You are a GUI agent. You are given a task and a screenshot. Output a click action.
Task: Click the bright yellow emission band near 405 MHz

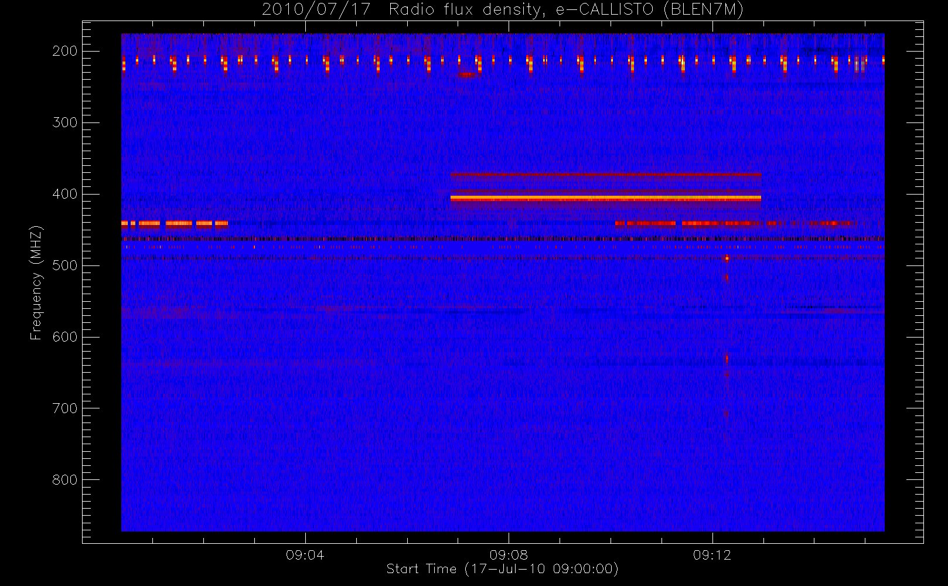click(x=606, y=198)
